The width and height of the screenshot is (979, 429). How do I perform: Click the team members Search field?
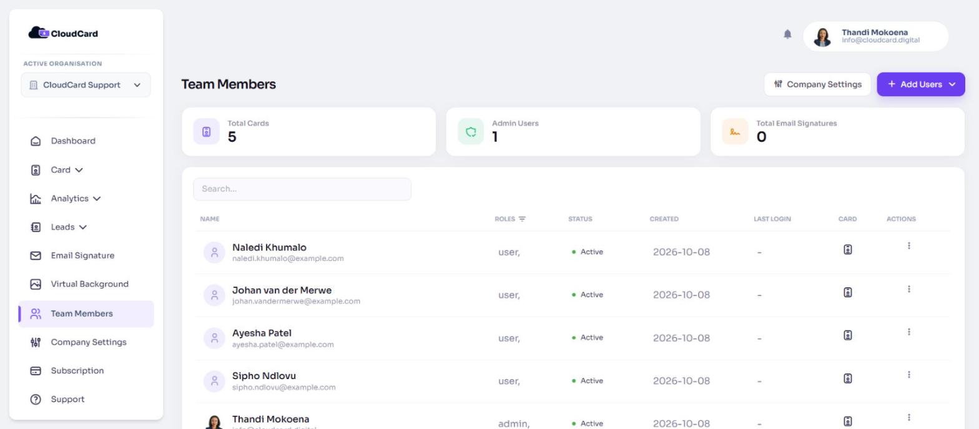[x=302, y=189]
